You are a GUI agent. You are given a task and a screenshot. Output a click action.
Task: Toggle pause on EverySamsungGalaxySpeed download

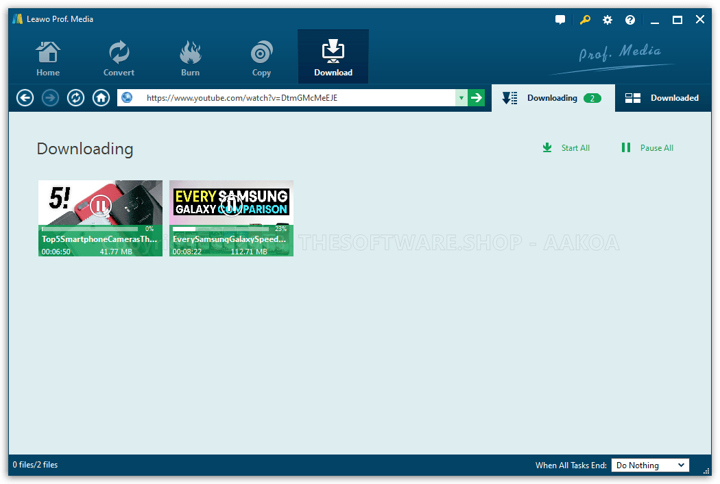click(x=231, y=204)
